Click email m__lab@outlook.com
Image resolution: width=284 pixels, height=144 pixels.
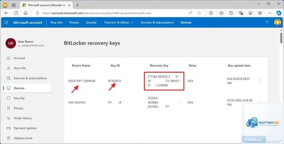pyautogui.click(x=31, y=45)
